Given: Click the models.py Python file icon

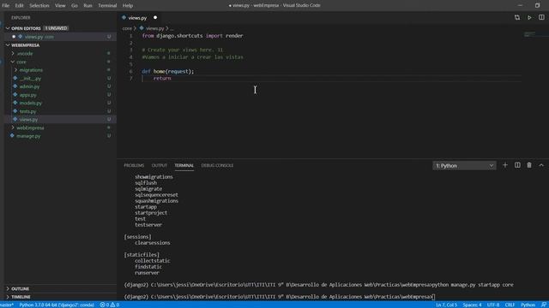Looking at the screenshot, I should pyautogui.click(x=15, y=103).
